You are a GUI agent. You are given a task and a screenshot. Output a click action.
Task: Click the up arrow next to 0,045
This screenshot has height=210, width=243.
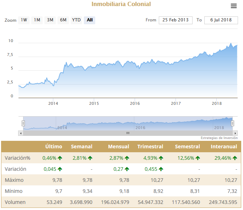click(x=60, y=169)
